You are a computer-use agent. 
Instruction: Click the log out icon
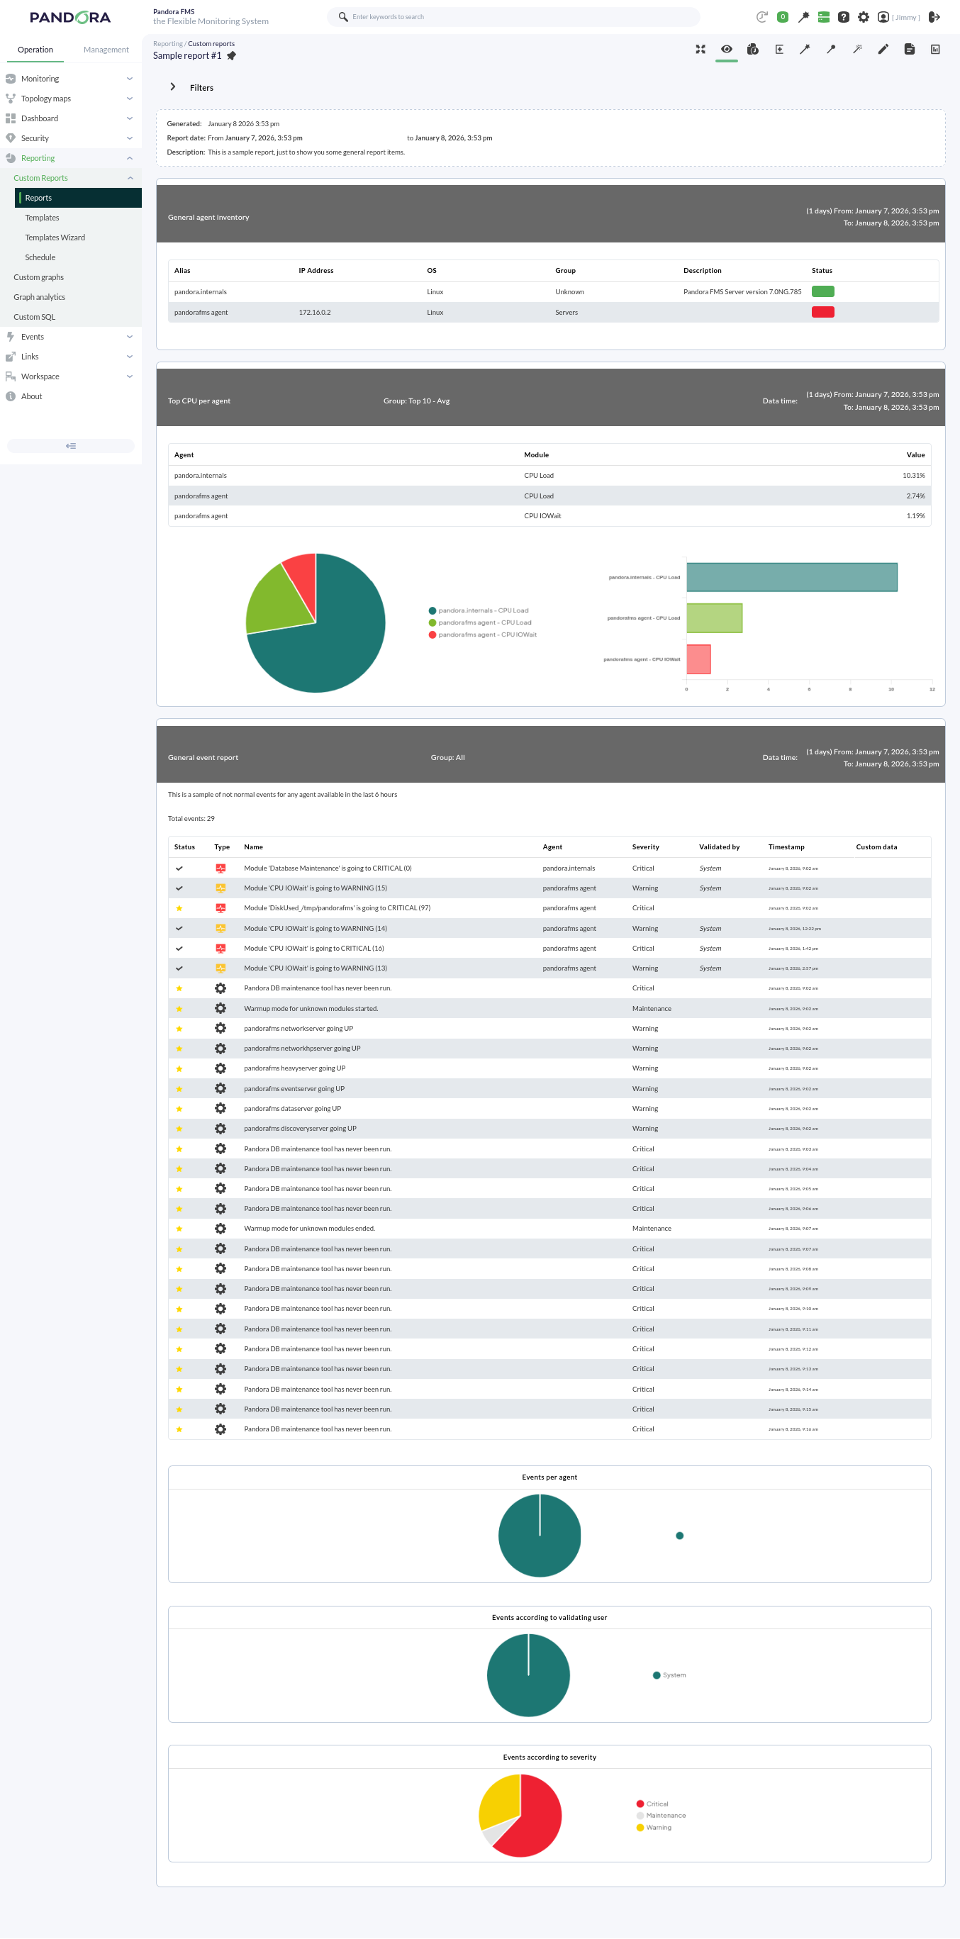click(x=934, y=16)
